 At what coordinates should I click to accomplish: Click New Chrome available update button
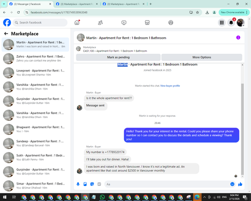click(234, 13)
